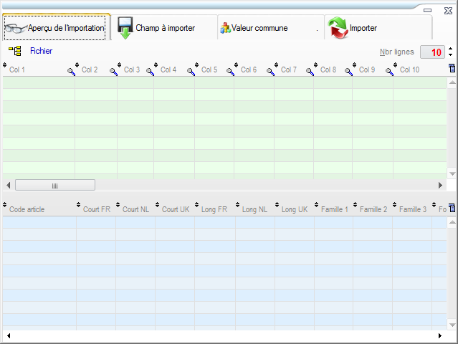Click the Nbr lignes number field
The image size is (458, 344).
coord(432,52)
